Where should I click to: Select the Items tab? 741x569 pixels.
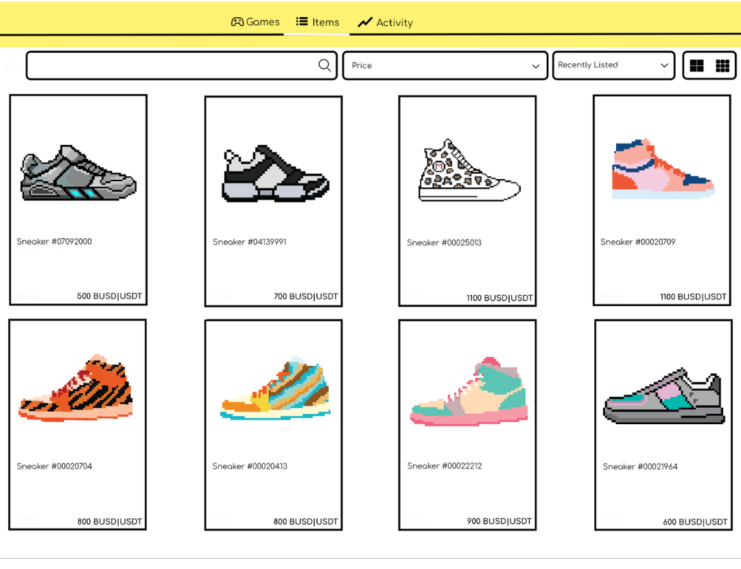tap(317, 22)
